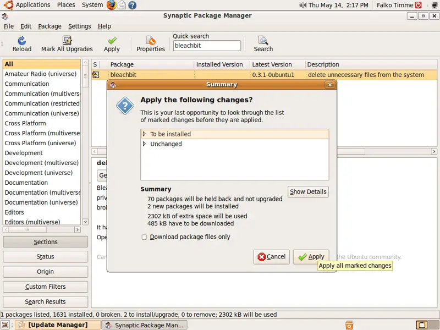Screen dimensions: 440x330
Task: Confirm changes with dialog Apply button
Action: tap(311, 257)
